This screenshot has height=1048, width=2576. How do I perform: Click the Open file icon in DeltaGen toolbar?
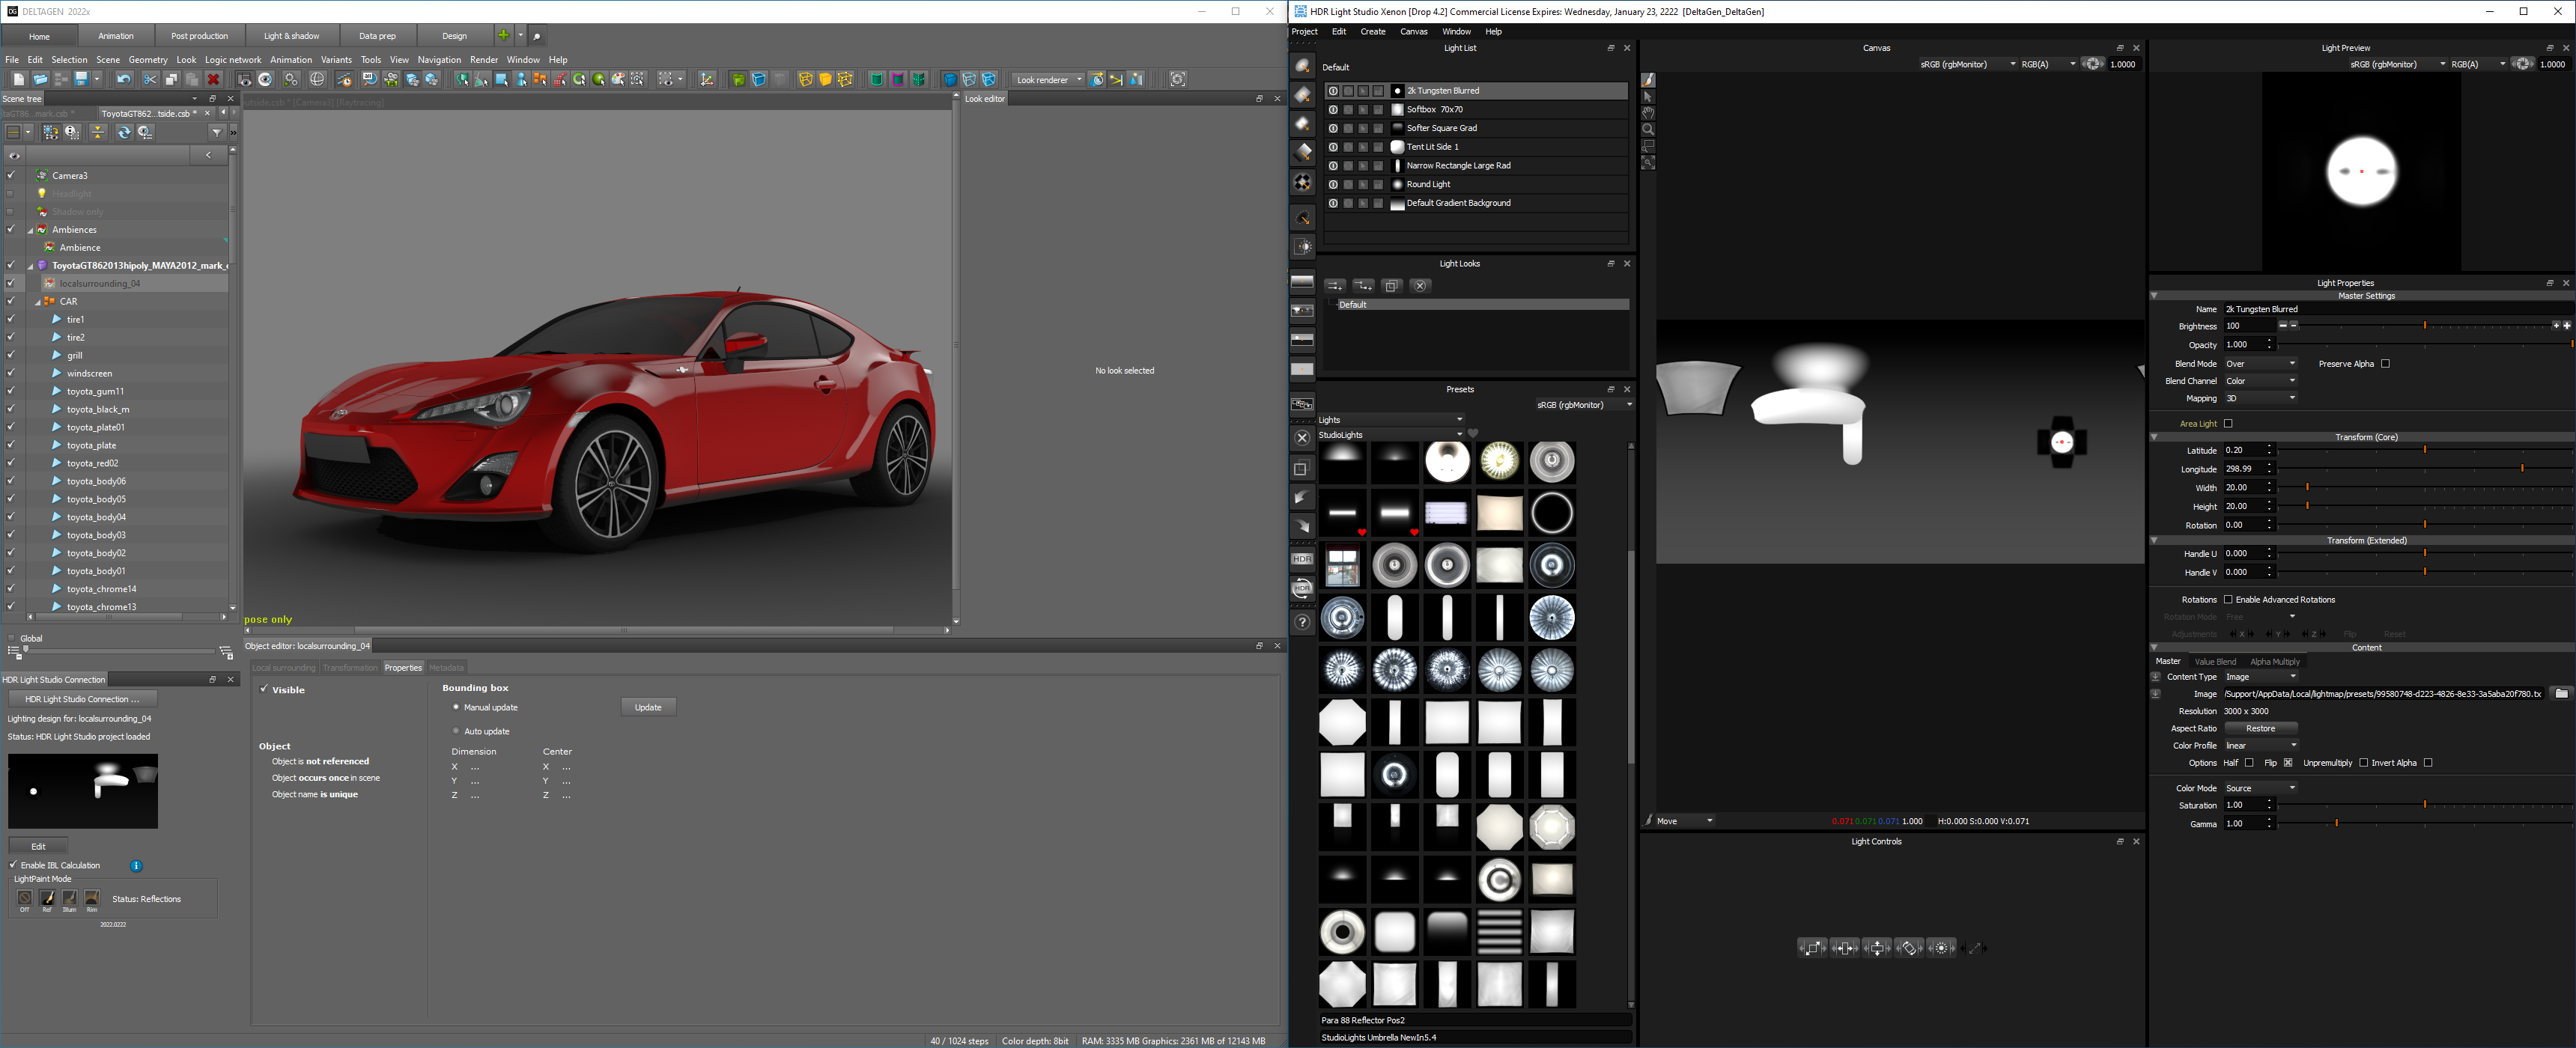40,79
